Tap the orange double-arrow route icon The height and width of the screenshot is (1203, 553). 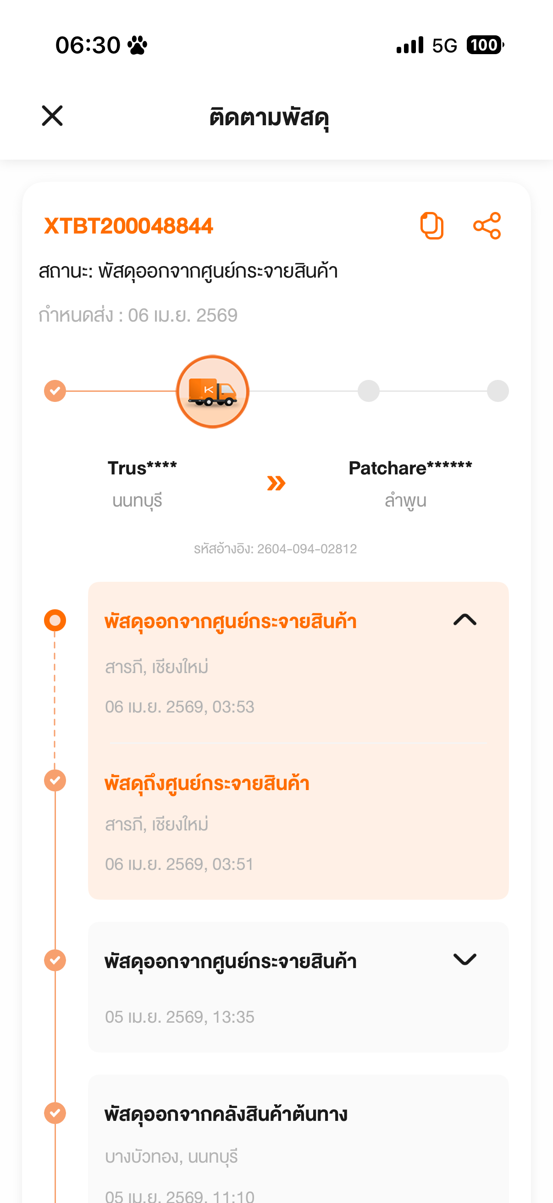276,483
